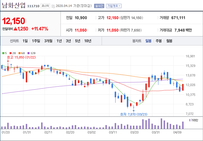Click the 코스닥 market badge
Viewport: 203px width, 141px height.
tap(45, 6)
